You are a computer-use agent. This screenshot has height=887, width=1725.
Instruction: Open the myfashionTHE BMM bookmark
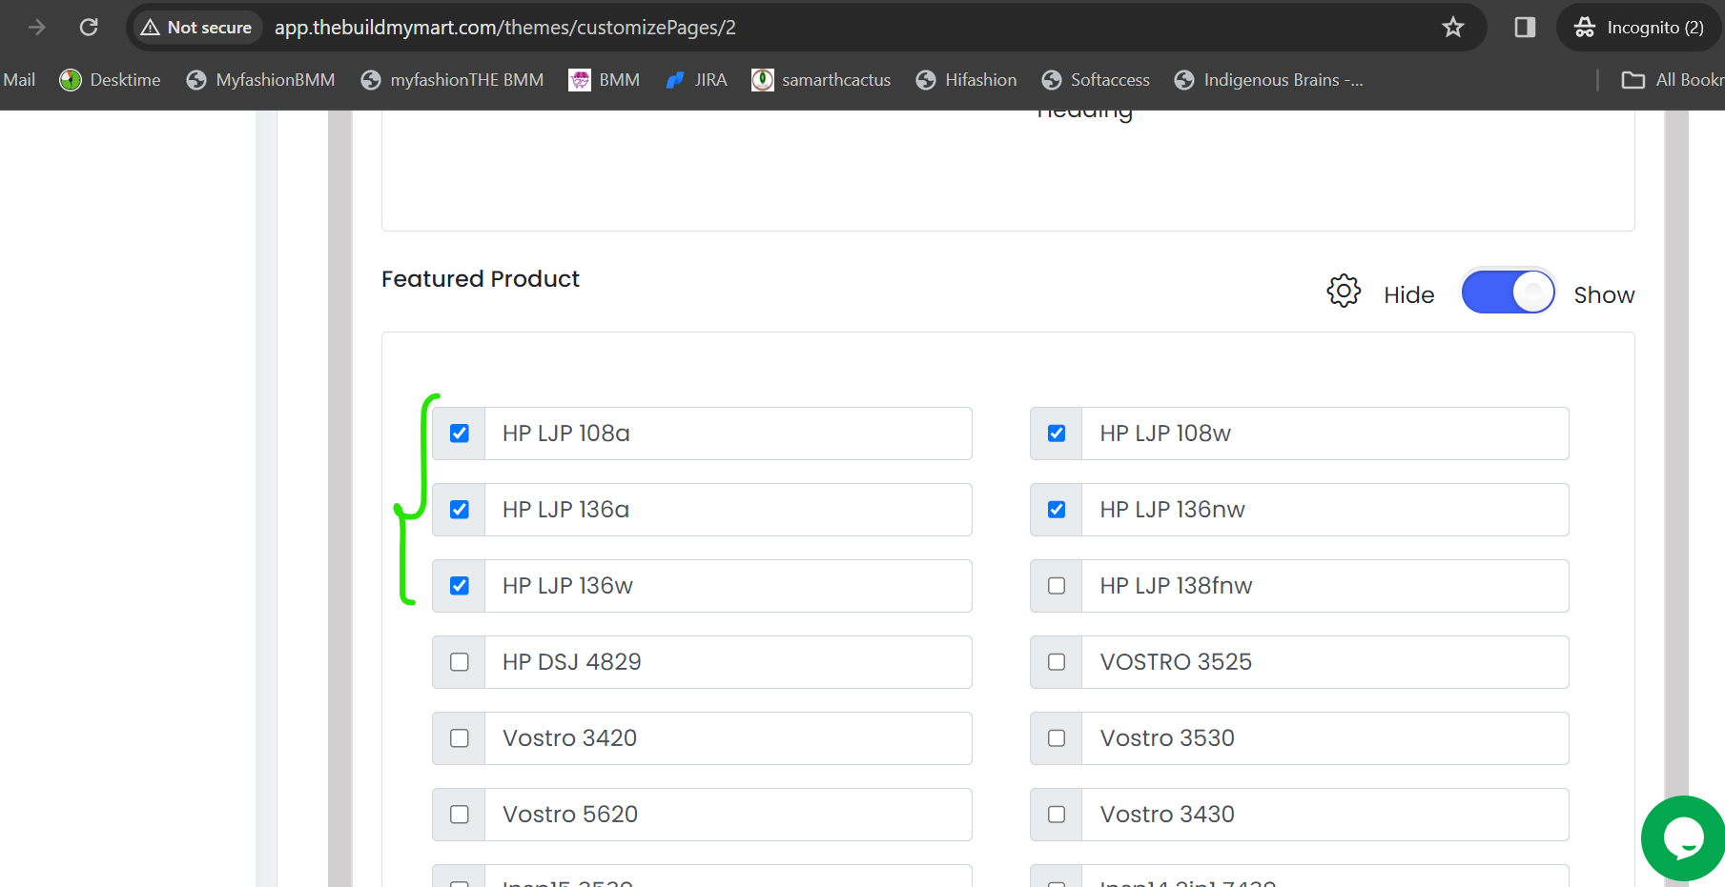[x=452, y=80]
